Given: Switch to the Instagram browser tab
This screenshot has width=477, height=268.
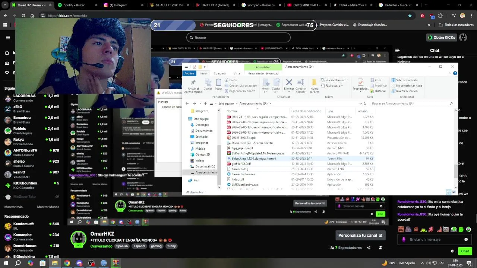Looking at the screenshot, I should 123,5.
